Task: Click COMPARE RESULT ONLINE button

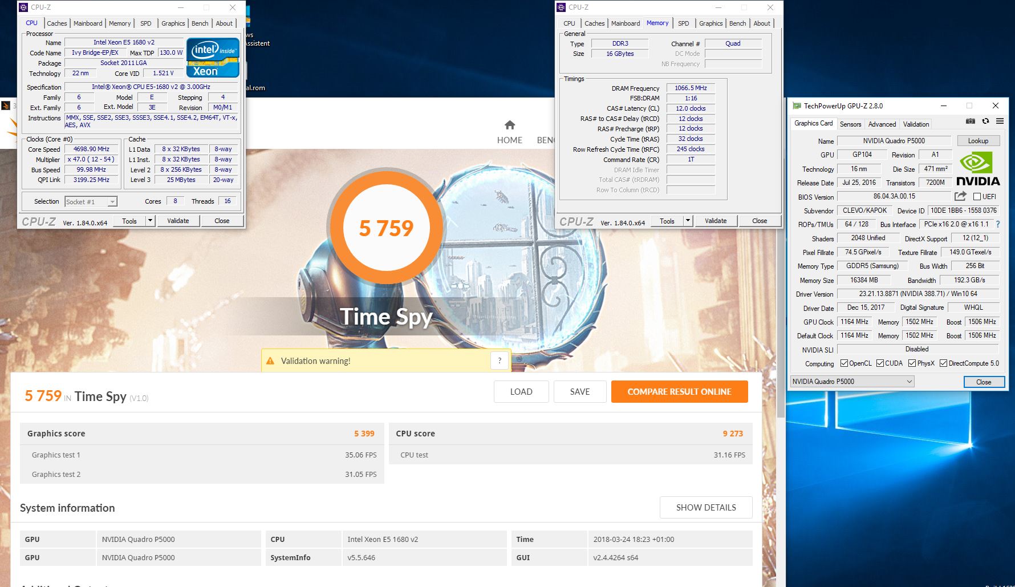Action: point(679,391)
